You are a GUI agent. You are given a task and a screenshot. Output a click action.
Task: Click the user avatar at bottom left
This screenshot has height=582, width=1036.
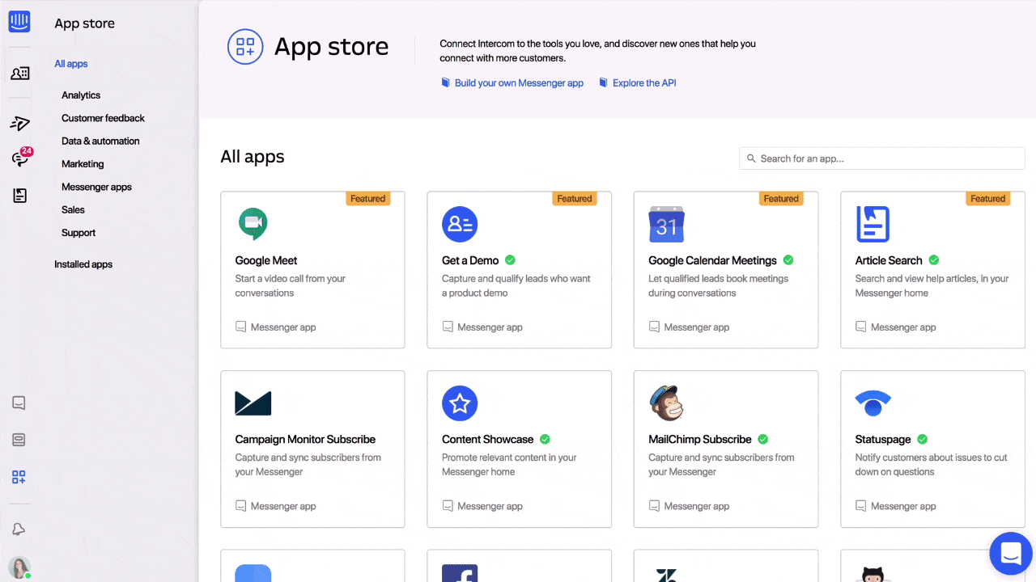coord(19,567)
